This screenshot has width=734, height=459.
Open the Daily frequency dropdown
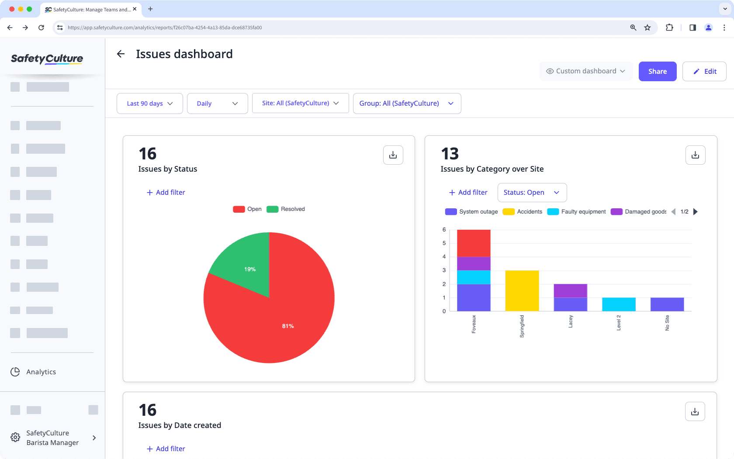(217, 104)
